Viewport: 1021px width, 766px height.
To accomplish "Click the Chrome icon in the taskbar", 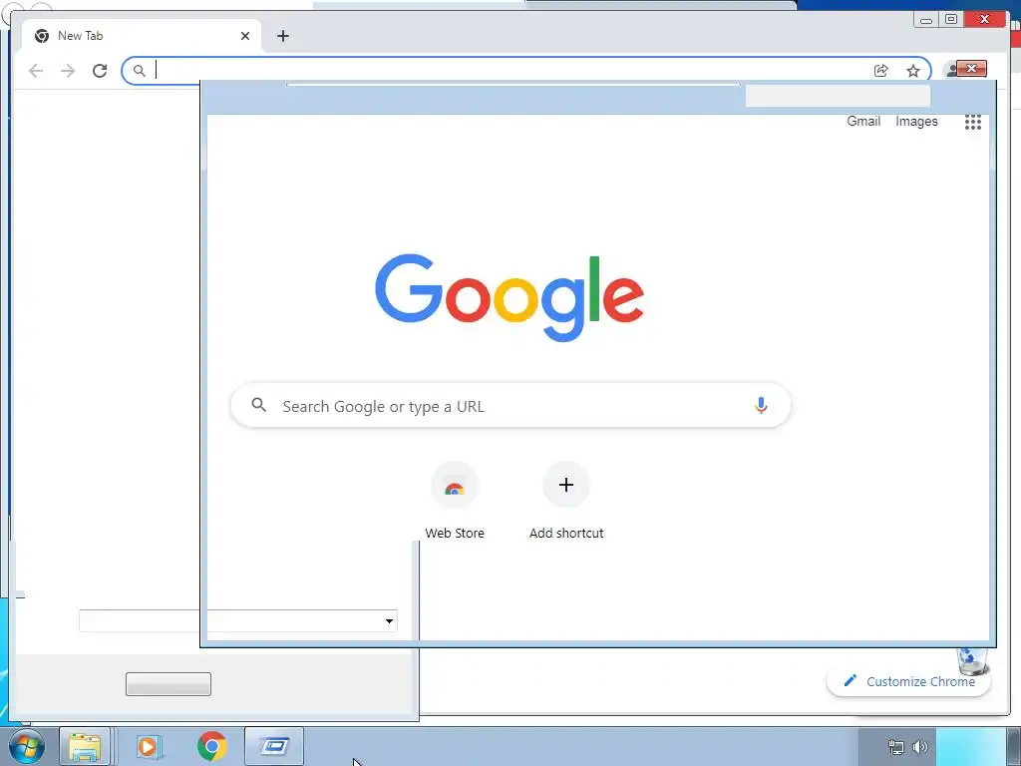I will coord(211,746).
